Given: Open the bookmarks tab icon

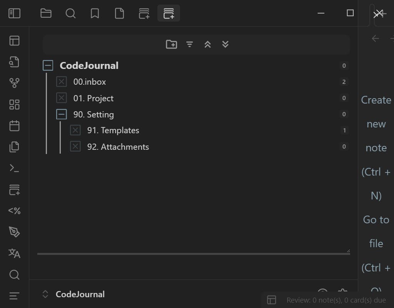Looking at the screenshot, I should [x=95, y=13].
